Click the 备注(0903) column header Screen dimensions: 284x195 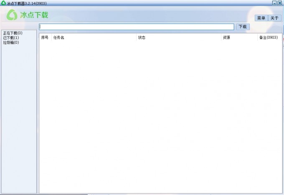(269, 37)
